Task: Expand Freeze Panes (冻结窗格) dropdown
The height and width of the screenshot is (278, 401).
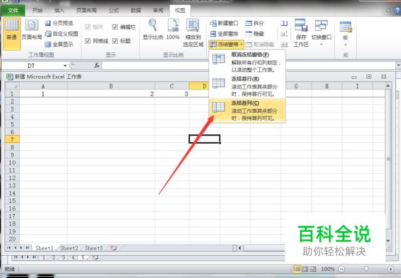Action: point(226,44)
